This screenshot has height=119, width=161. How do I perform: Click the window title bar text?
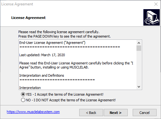click(x=17, y=4)
